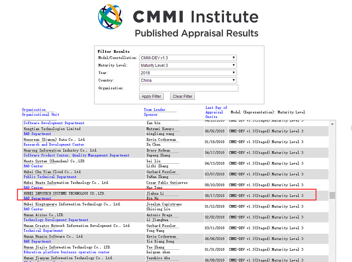Open R&D Department link under HUBEI INFOTECH SYSTEMS

[37, 198]
